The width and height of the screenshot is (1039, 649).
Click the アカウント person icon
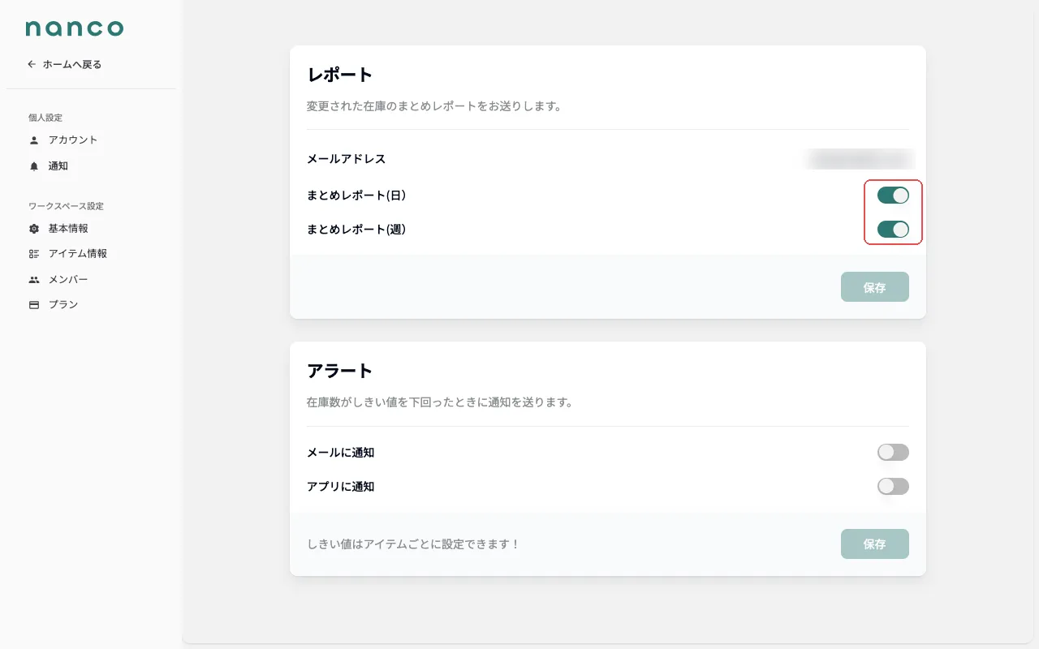pyautogui.click(x=34, y=140)
